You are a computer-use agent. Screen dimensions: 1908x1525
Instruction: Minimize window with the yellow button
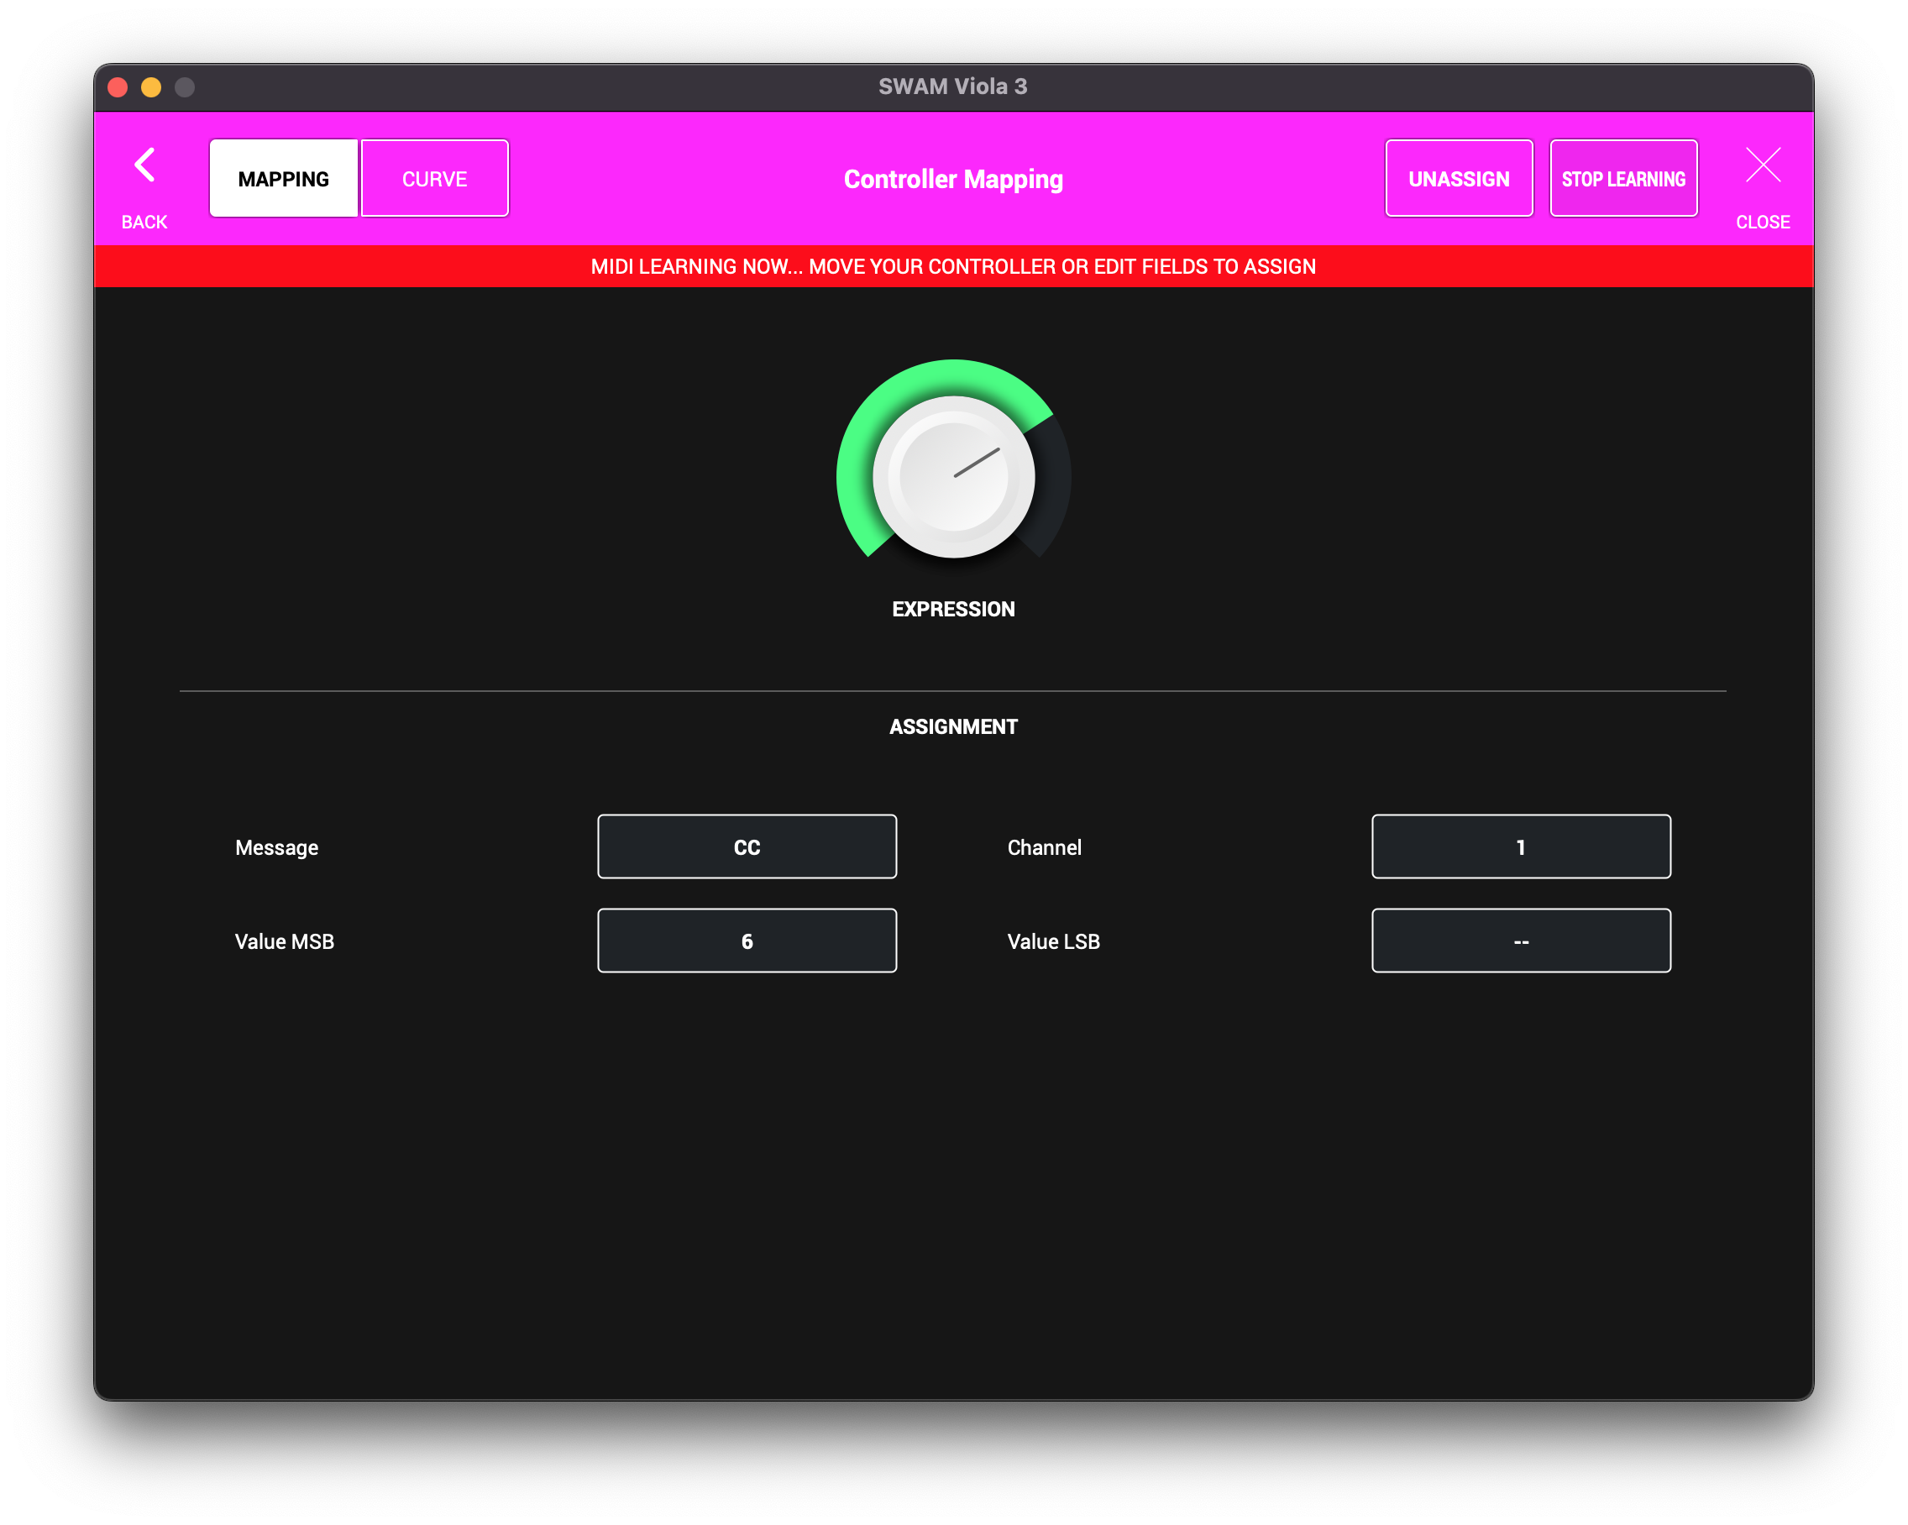(151, 86)
